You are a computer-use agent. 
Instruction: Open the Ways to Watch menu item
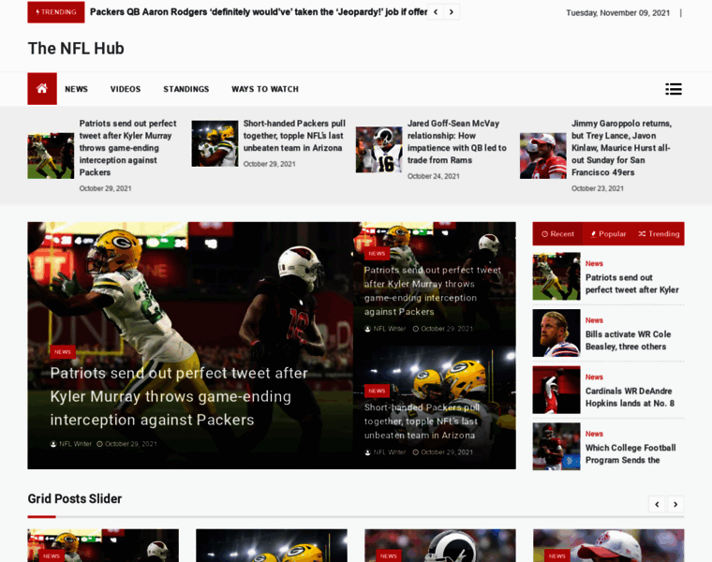tap(265, 89)
